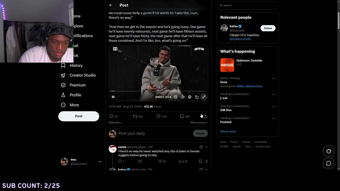This screenshot has width=340, height=191.
Task: Toggle closed captions on the video
Action: pyautogui.click(x=175, y=97)
